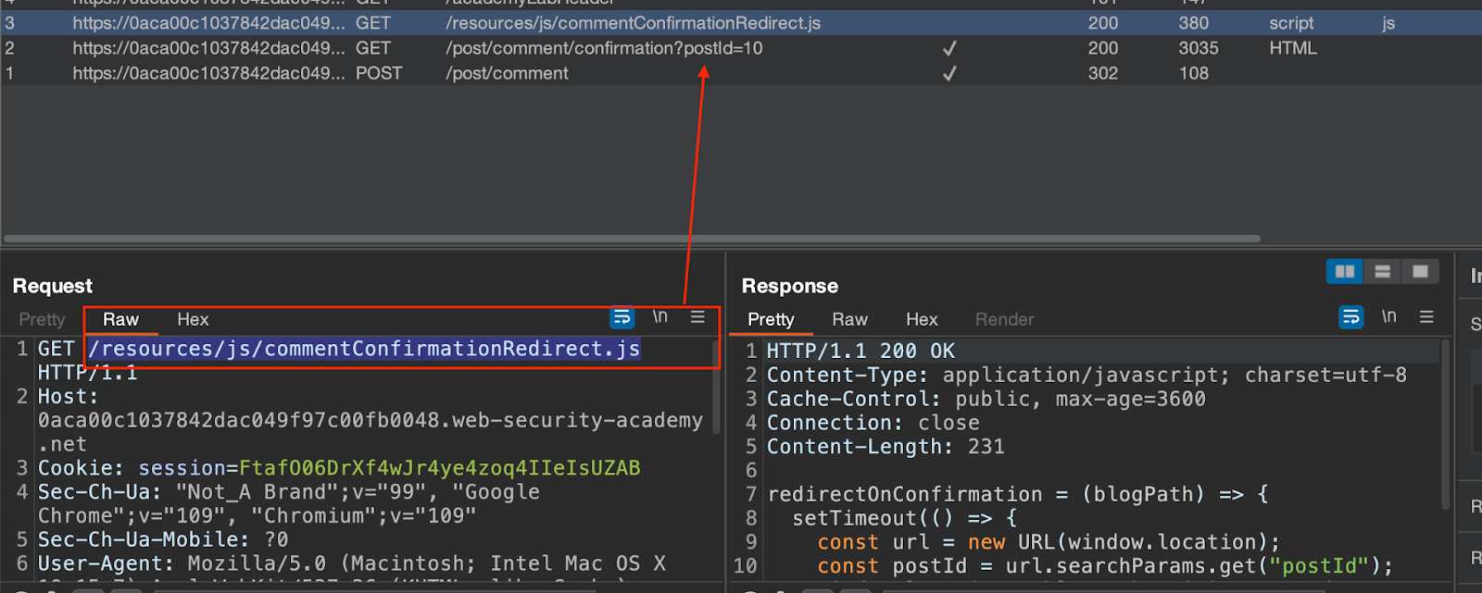Open the Hex tab in the Response pane
This screenshot has width=1482, height=593.
922,319
